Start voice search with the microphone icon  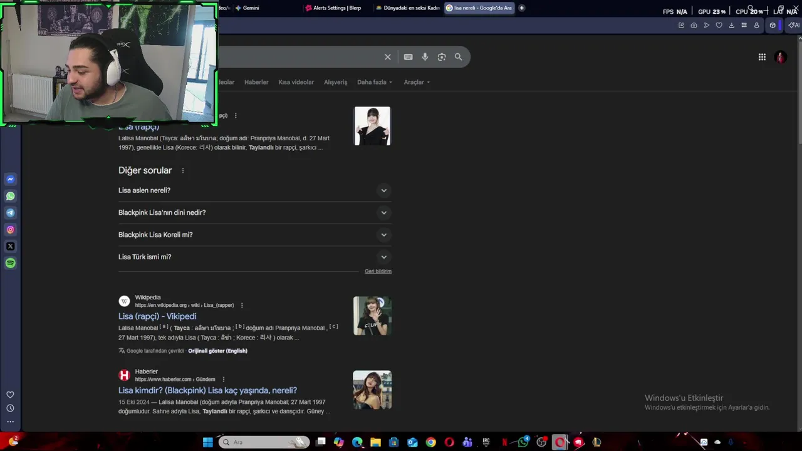425,57
